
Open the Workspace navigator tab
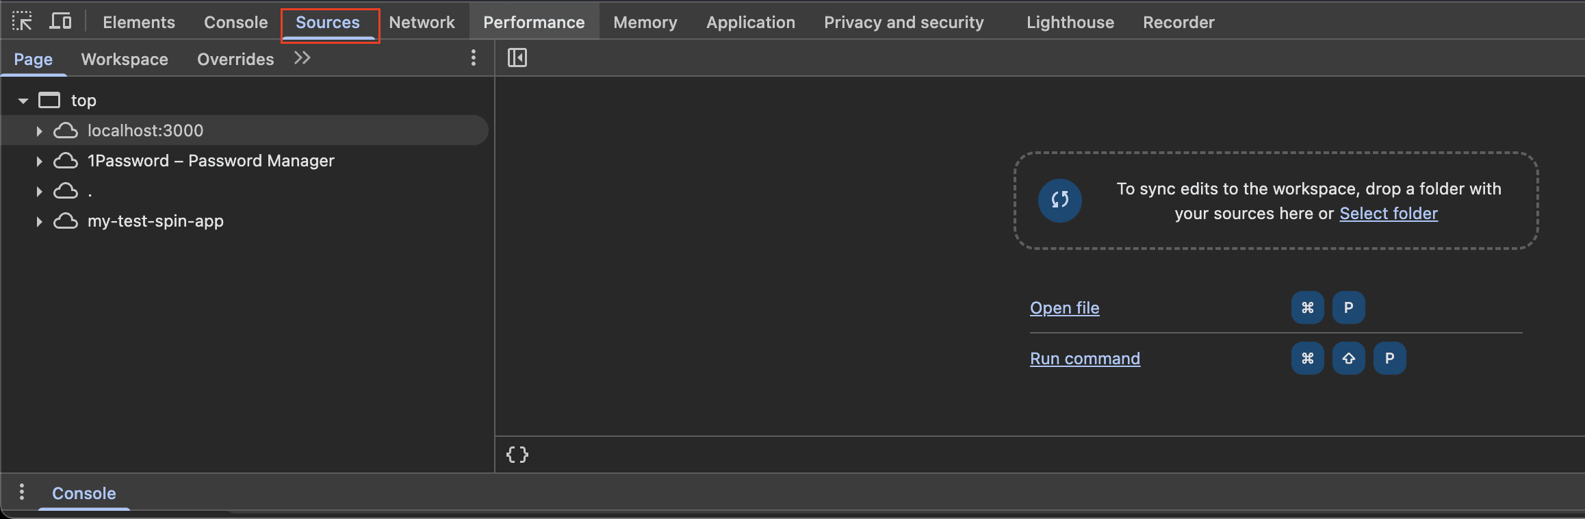[x=125, y=60]
